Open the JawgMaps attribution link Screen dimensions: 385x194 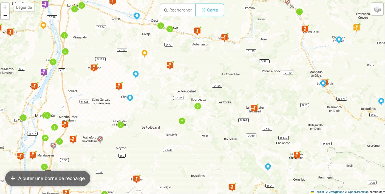(336, 192)
